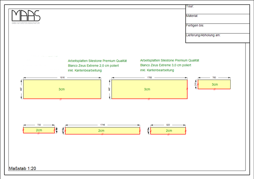Click the 'Fertigen bis:' field
The height and width of the screenshot is (179, 254).
[x=217, y=28]
